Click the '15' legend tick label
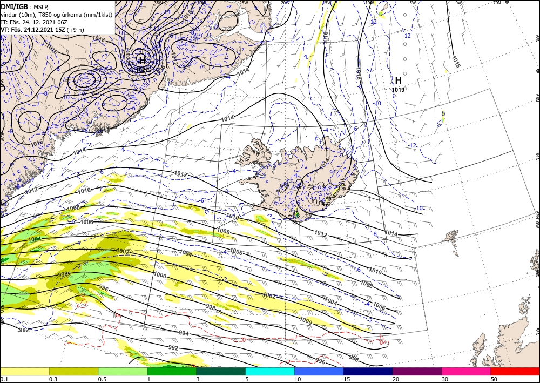Screen dimensions: 540x383 click(347, 379)
